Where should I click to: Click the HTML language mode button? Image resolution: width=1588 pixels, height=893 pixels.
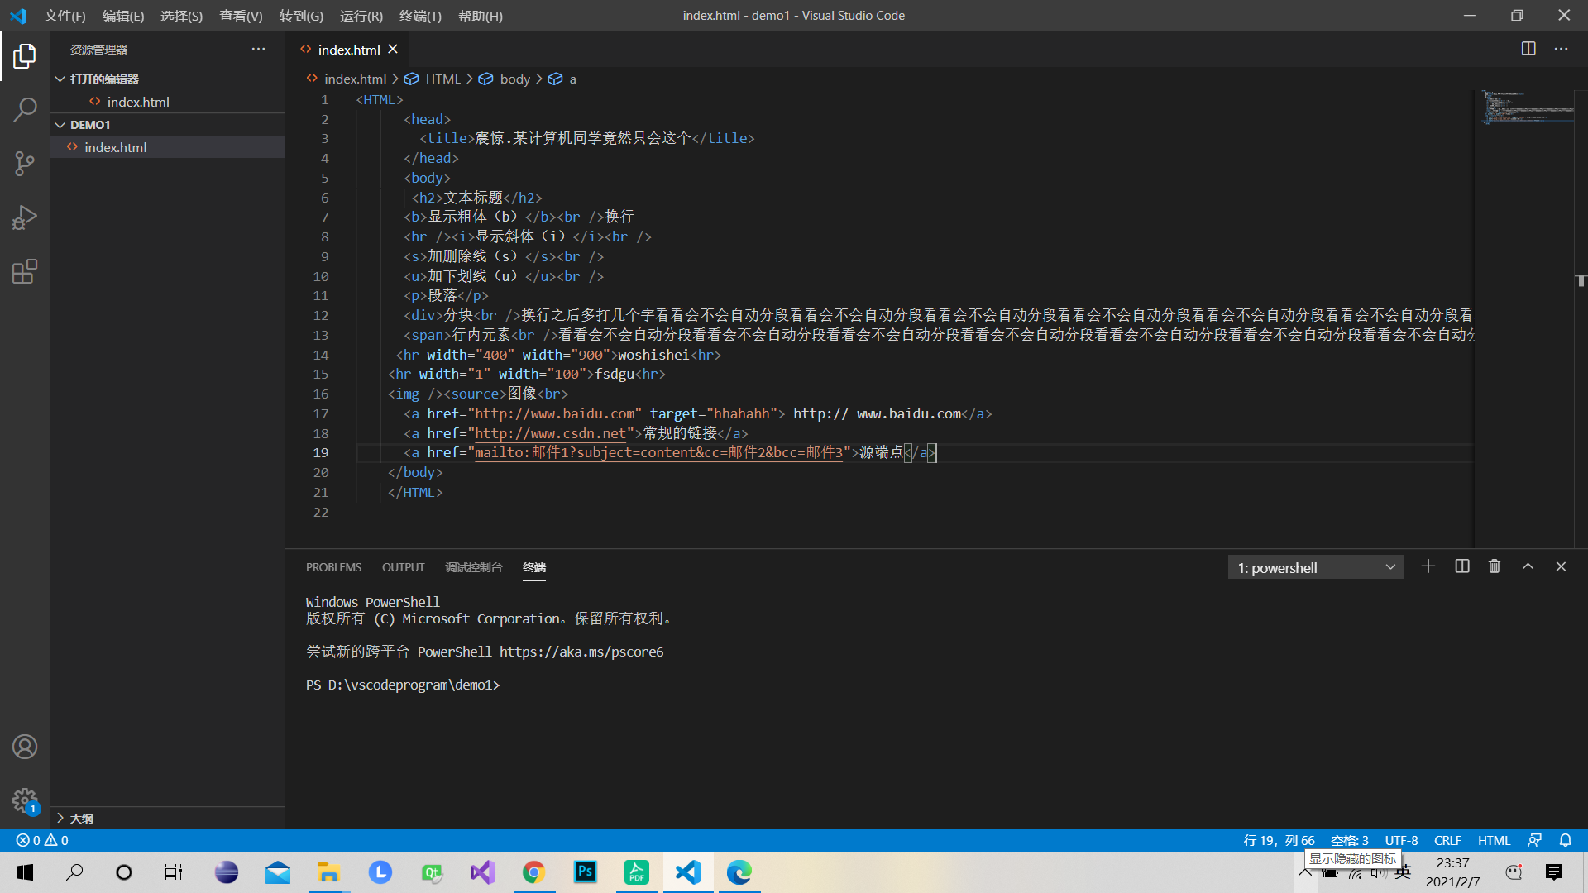click(x=1494, y=840)
